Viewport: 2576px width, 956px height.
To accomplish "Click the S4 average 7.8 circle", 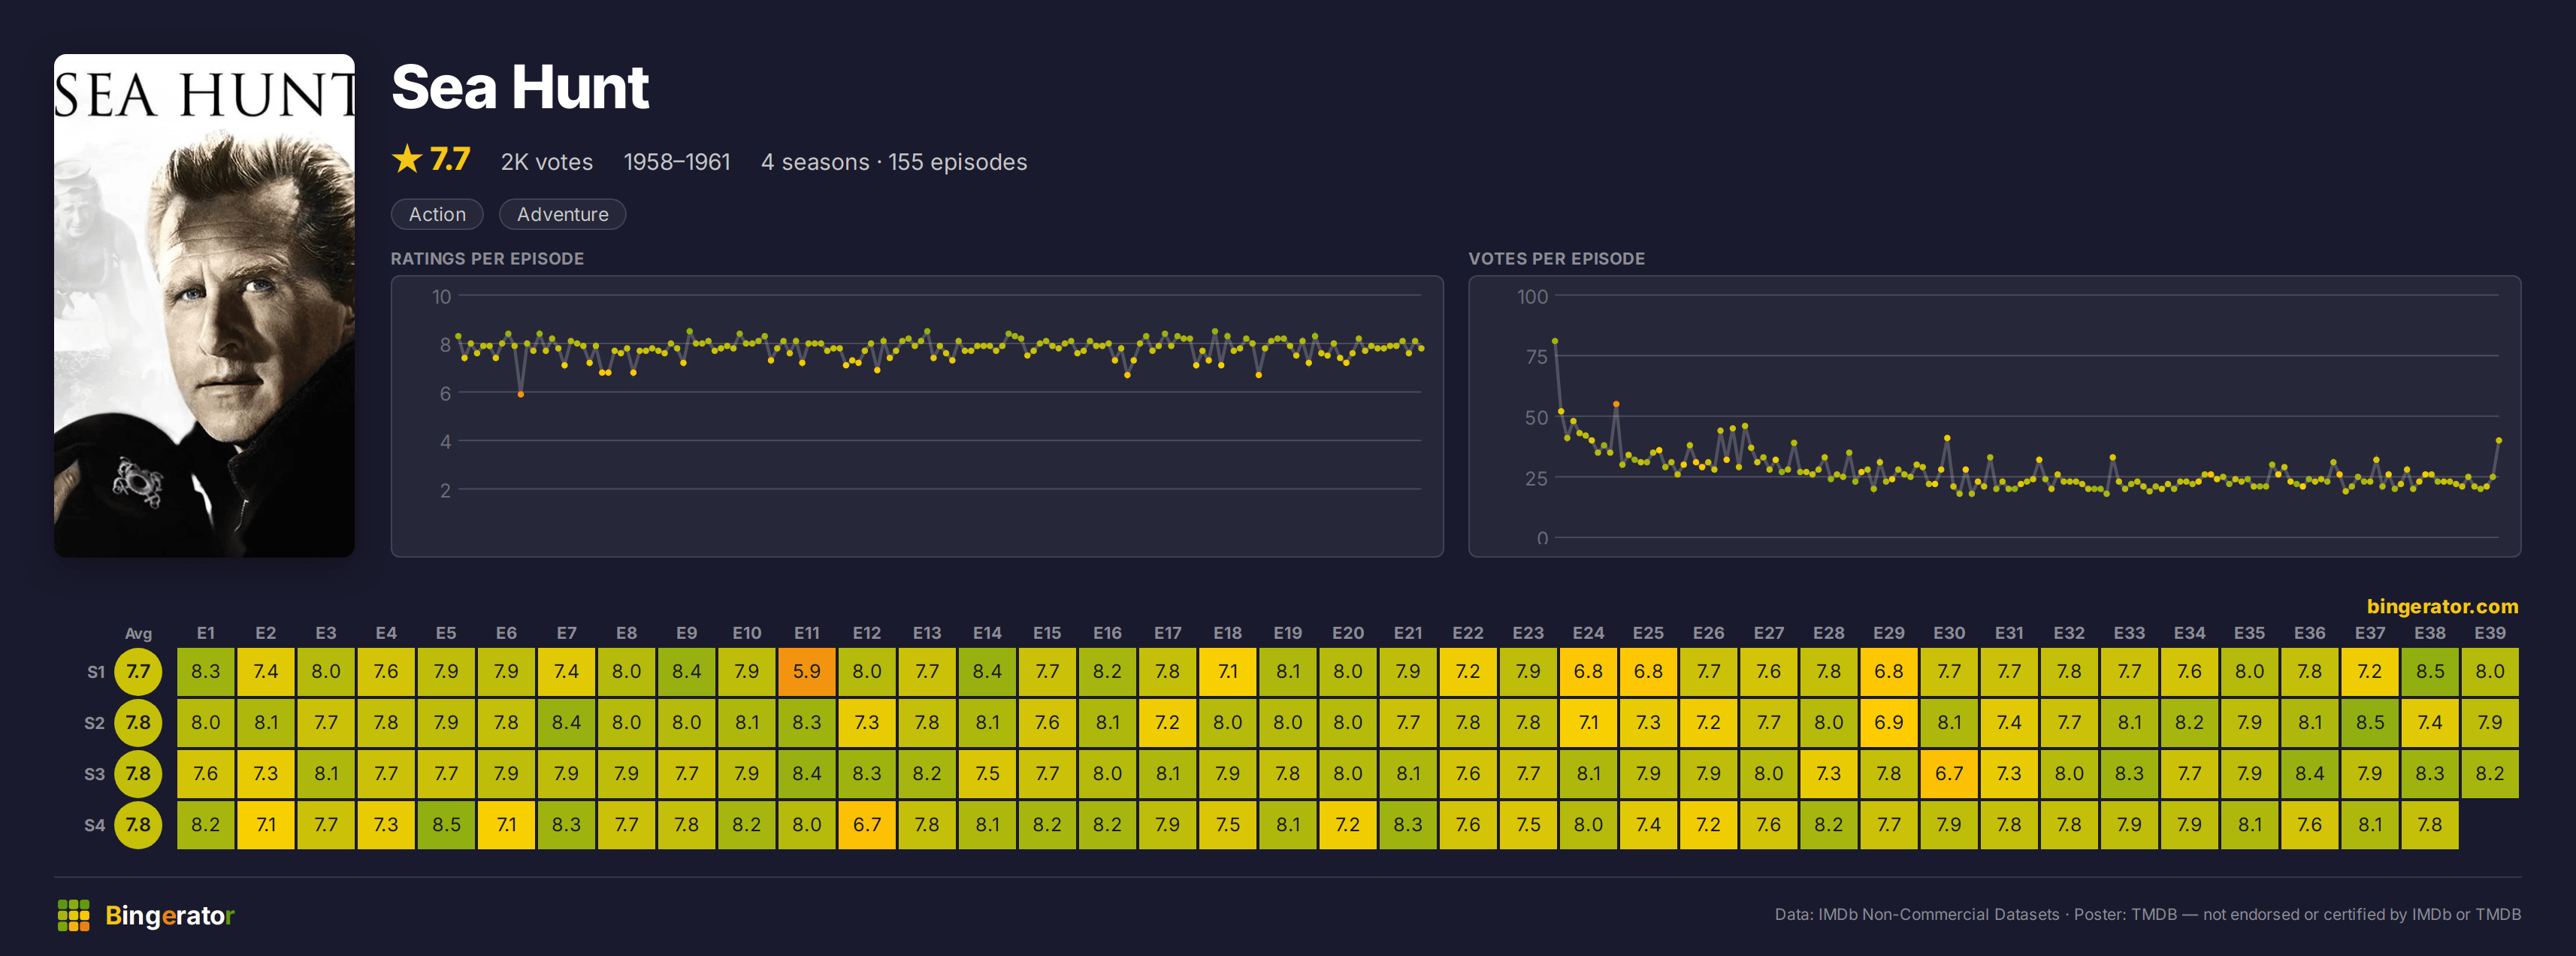I will (138, 825).
